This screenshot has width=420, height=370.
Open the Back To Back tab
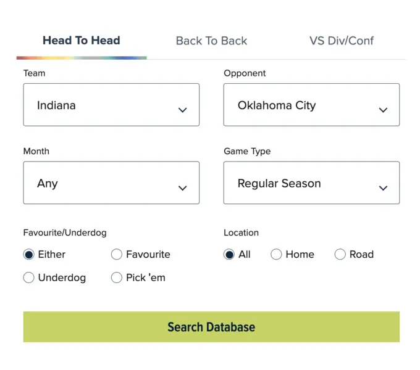pyautogui.click(x=211, y=41)
